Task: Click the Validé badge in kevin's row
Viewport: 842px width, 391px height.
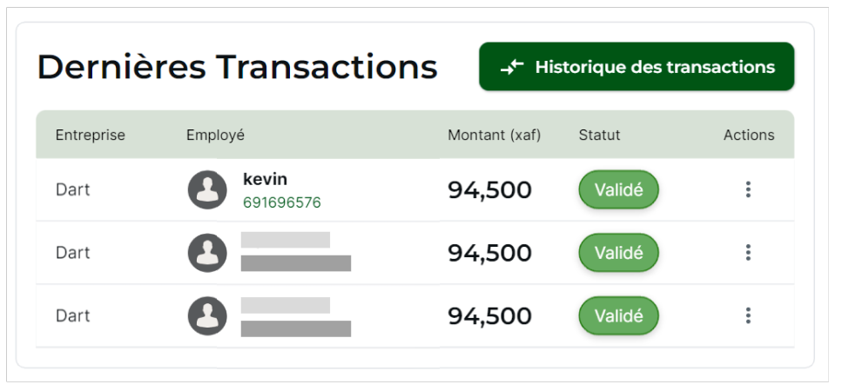Action: 618,189
